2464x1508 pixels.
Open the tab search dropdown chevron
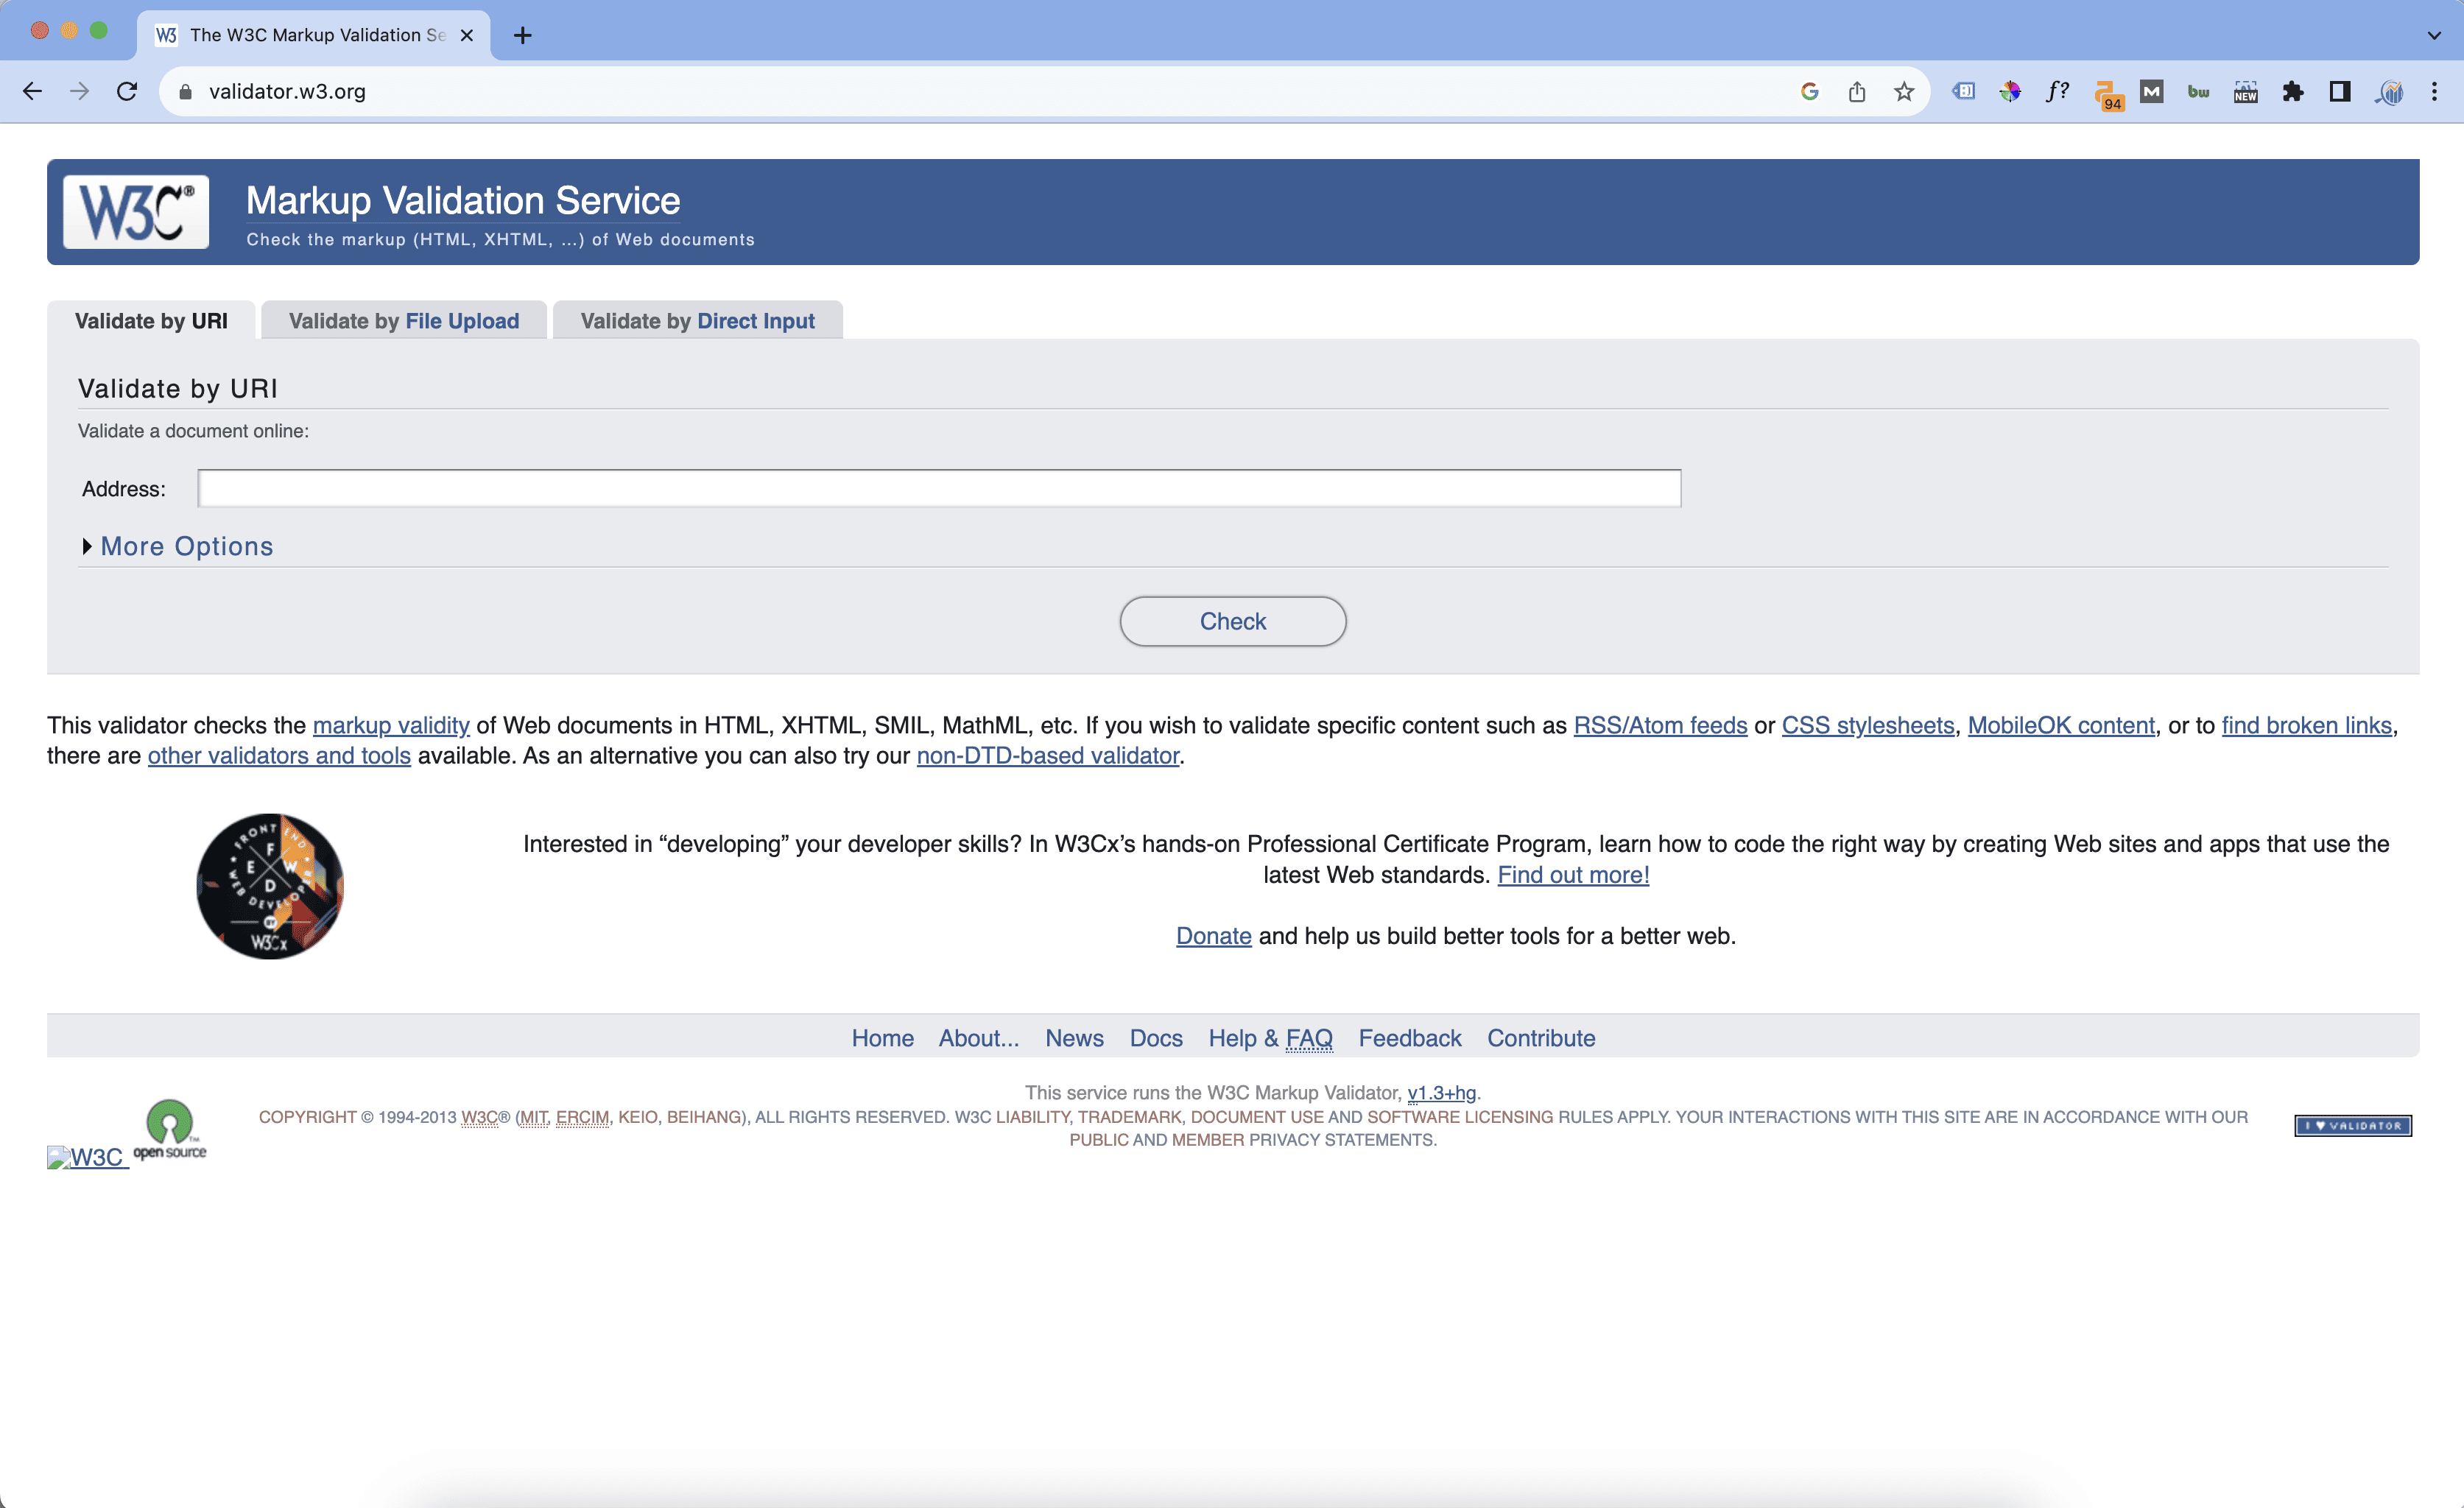(2434, 36)
